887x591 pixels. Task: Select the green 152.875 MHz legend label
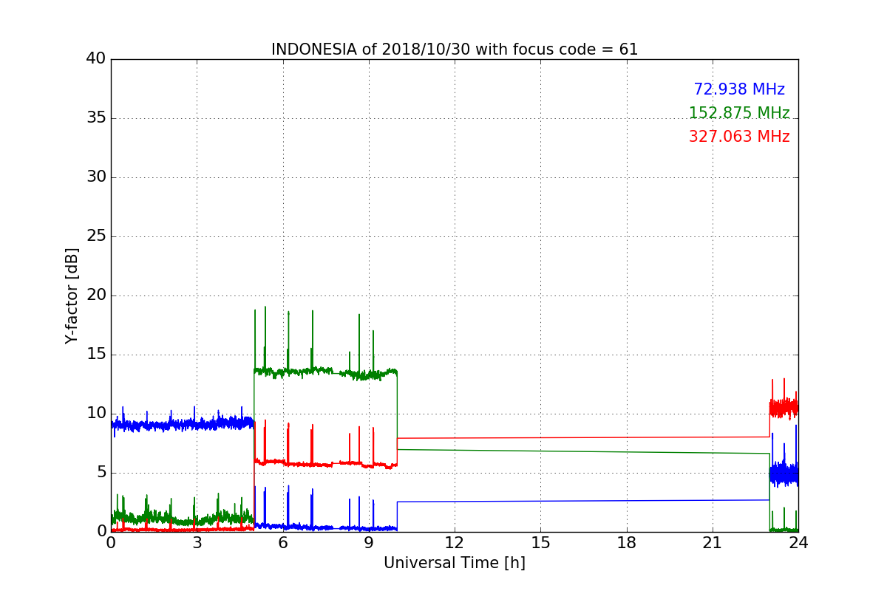point(739,113)
